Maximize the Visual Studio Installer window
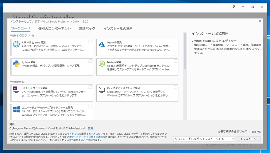The width and height of the screenshot is (270, 153). [x=253, y=7]
